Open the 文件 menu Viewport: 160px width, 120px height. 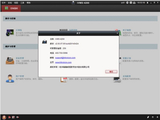point(4,3)
